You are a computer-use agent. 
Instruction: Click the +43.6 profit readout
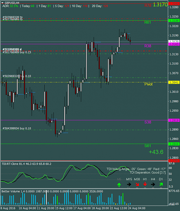[156, 152]
